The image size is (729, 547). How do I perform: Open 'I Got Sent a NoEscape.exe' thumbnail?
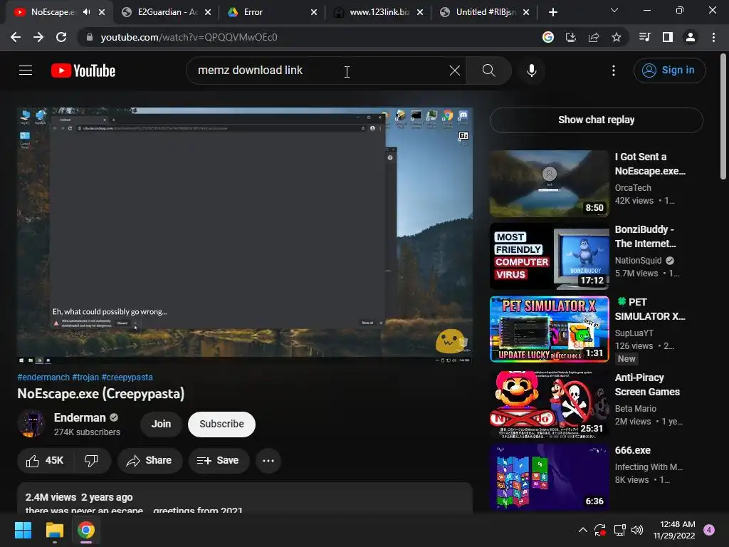pos(549,183)
